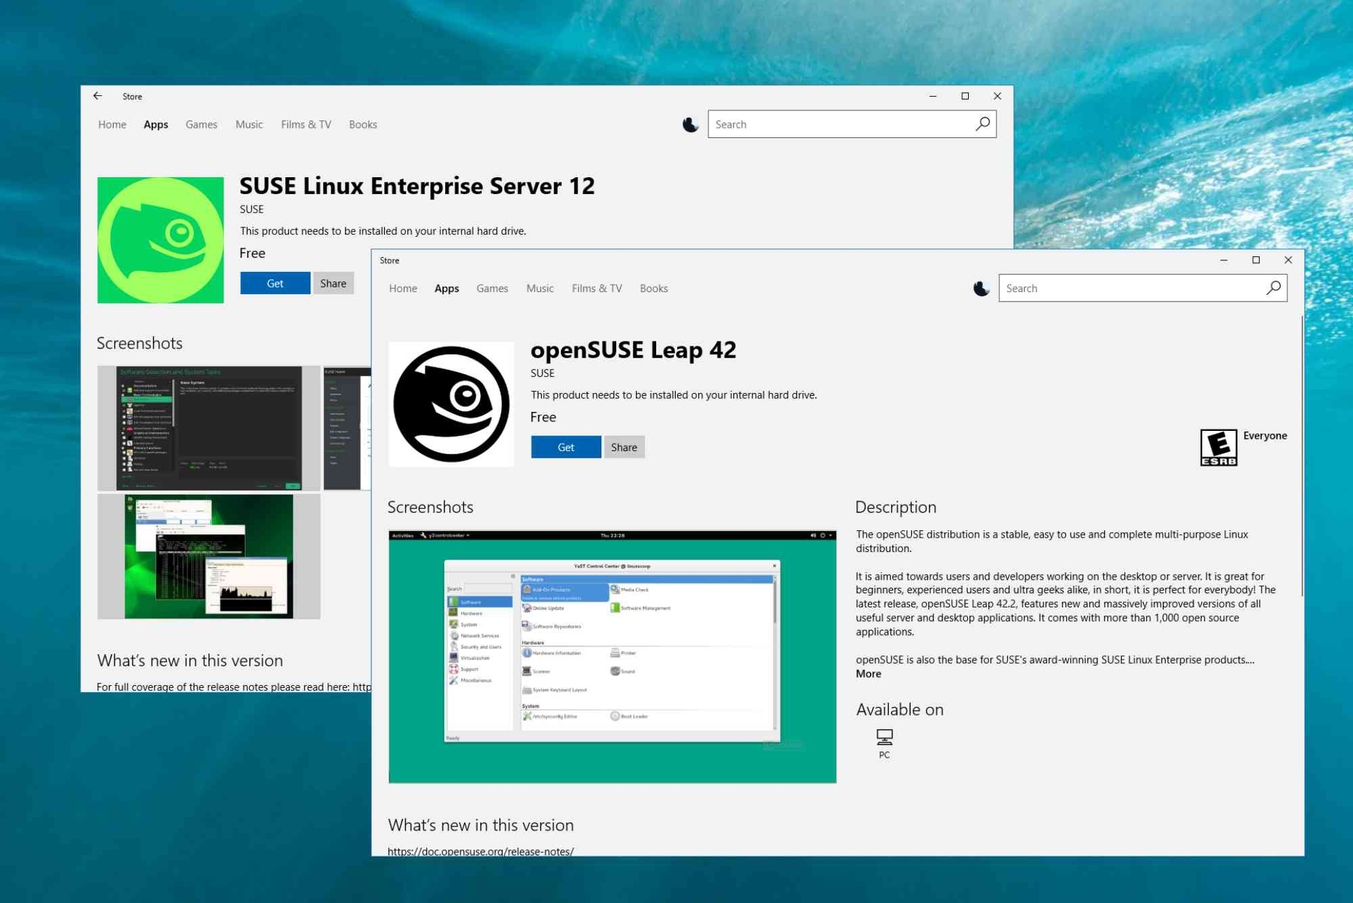The height and width of the screenshot is (903, 1353).
Task: Click the green SUSE Enterprise Server logo
Action: point(160,240)
